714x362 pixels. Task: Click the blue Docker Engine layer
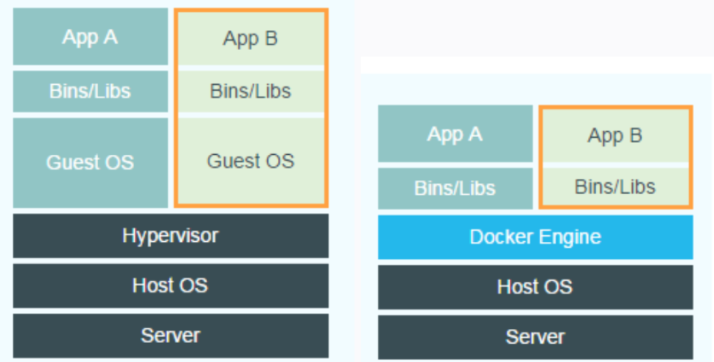click(x=535, y=237)
